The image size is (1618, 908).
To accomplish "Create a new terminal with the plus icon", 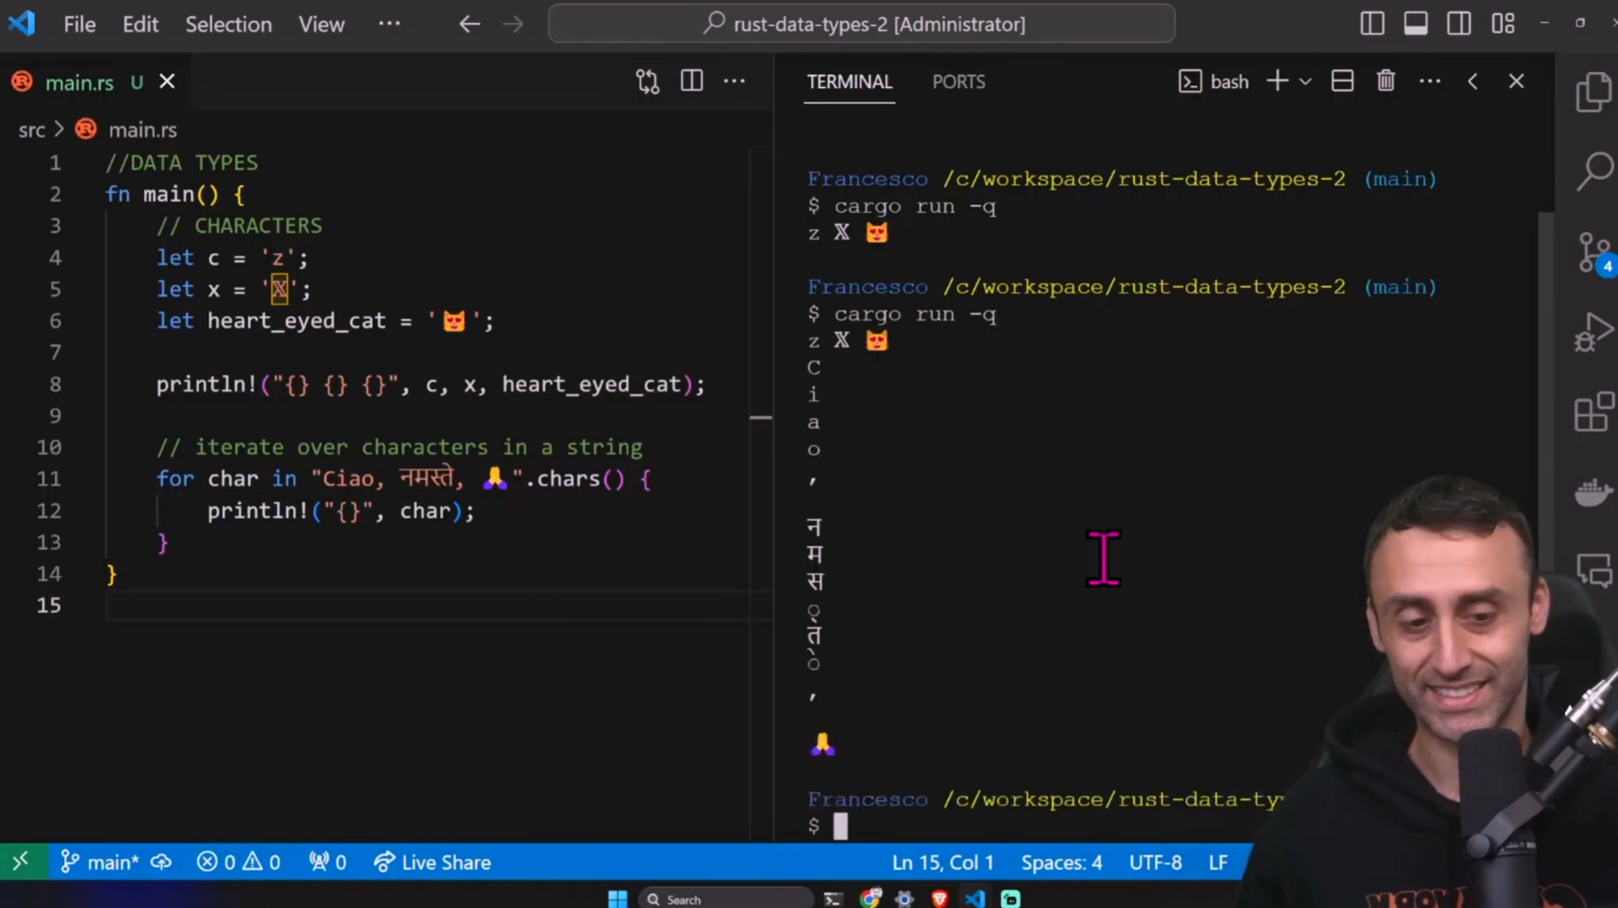I will point(1277,81).
